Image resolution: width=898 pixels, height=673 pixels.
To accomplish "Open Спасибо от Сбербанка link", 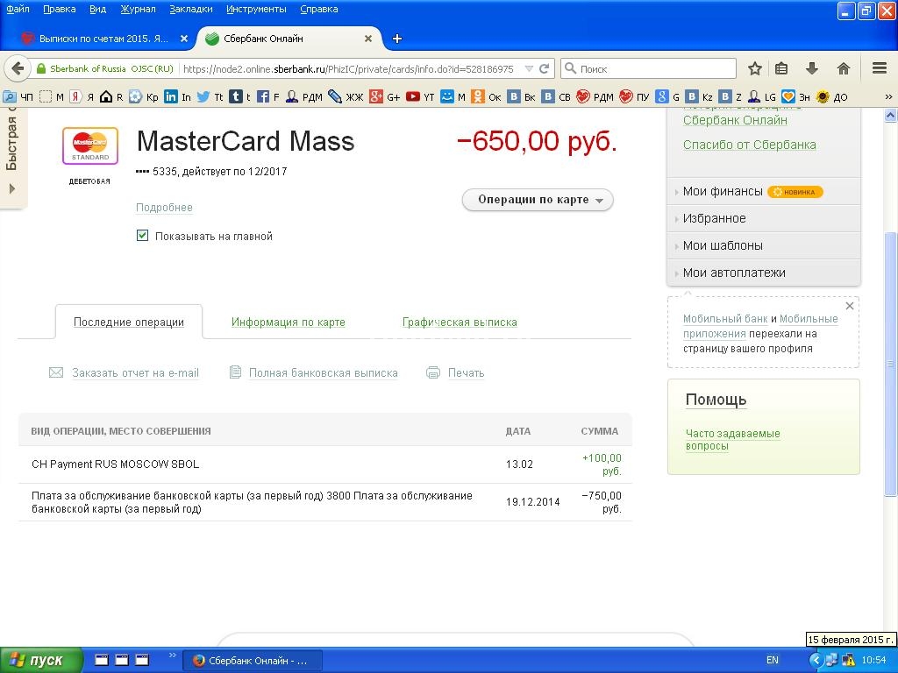I will click(749, 145).
